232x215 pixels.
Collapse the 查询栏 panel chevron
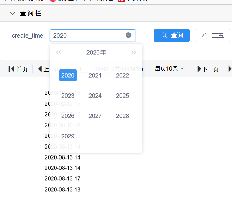pyautogui.click(x=12, y=13)
